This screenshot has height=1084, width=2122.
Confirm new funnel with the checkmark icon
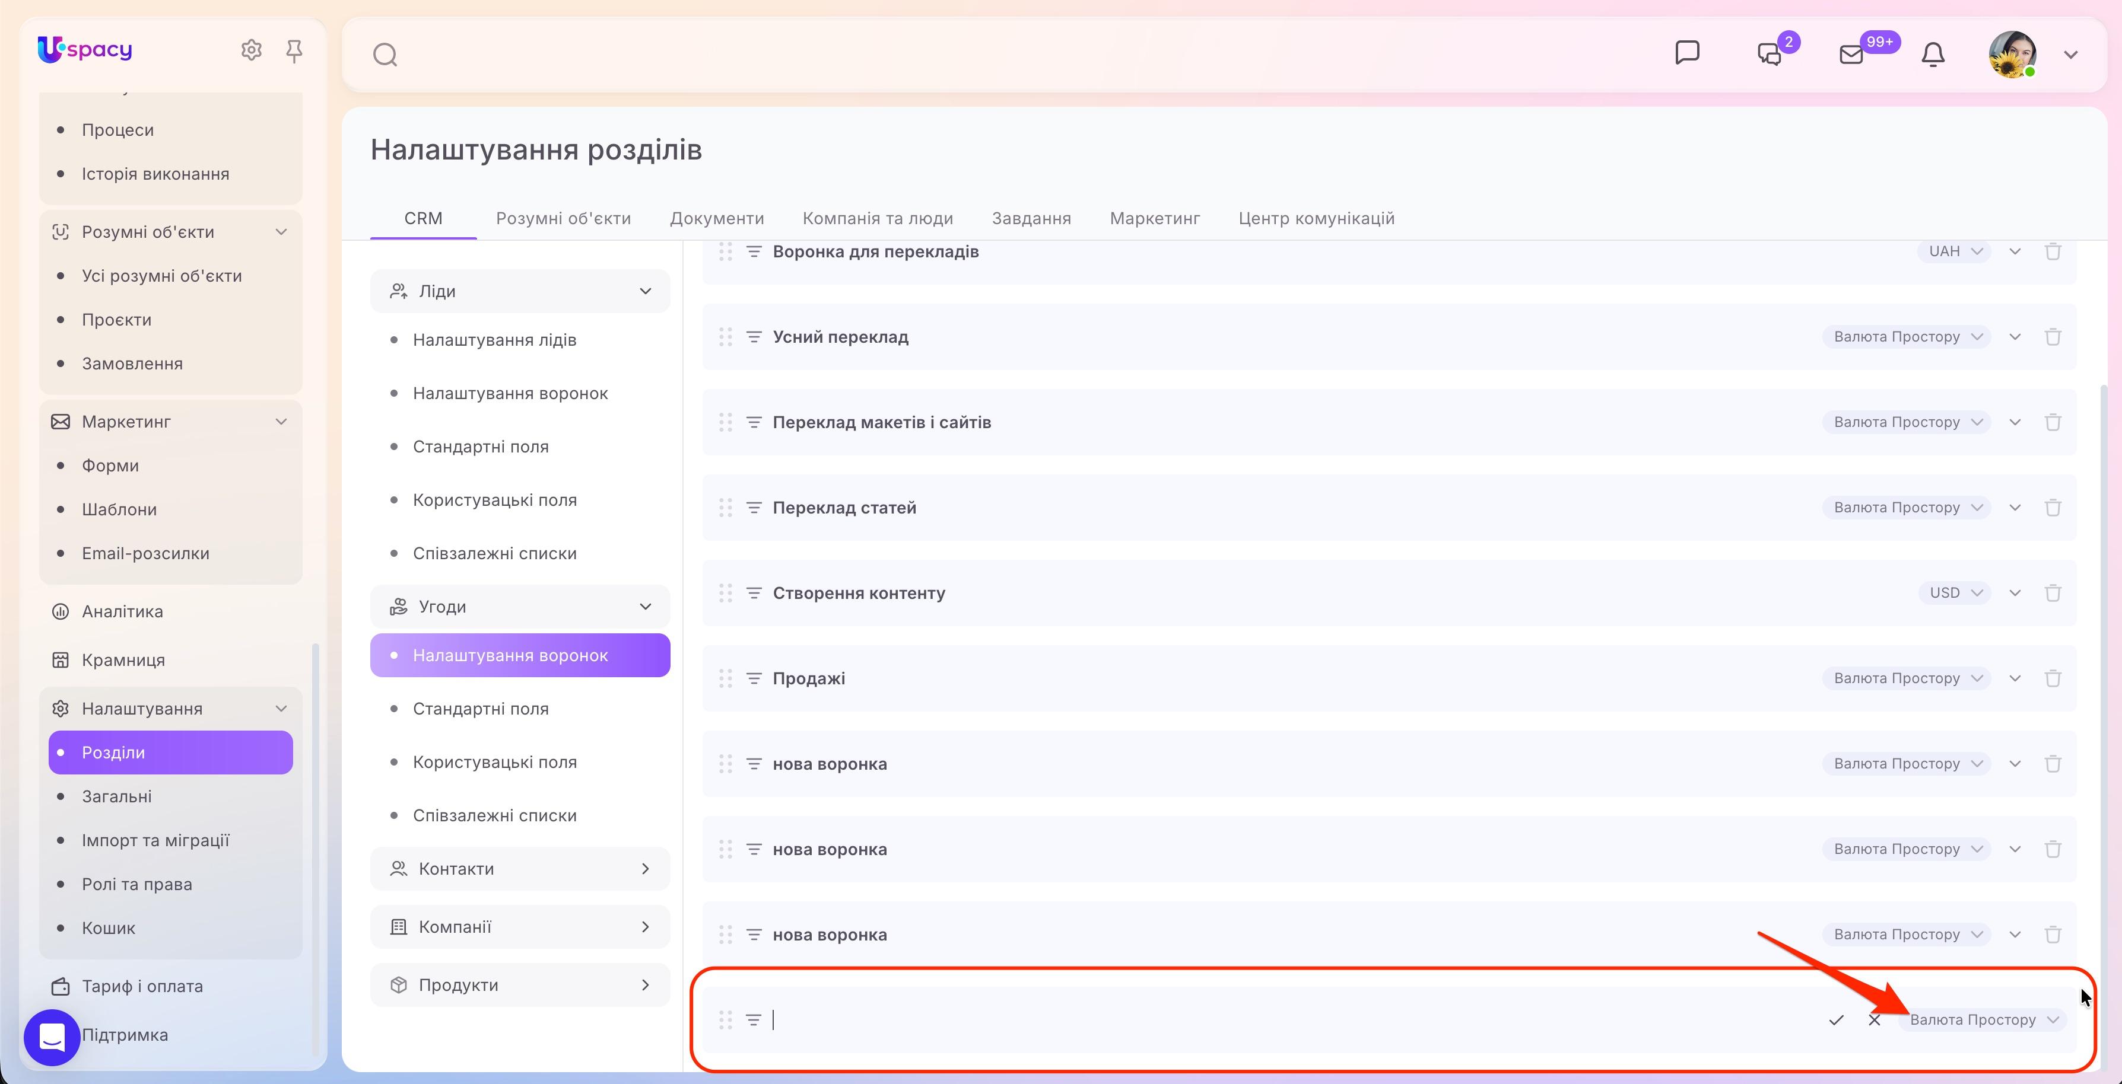[1836, 1020]
